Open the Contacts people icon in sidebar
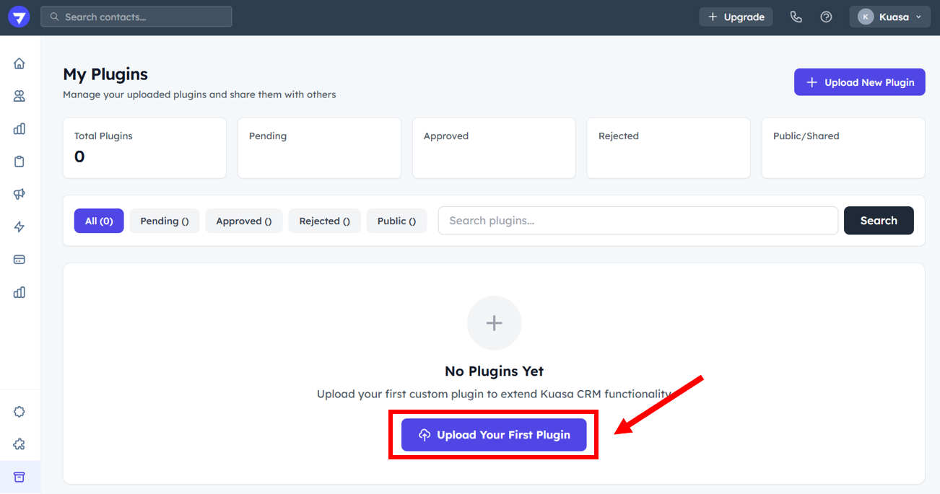Image resolution: width=940 pixels, height=494 pixels. [19, 96]
